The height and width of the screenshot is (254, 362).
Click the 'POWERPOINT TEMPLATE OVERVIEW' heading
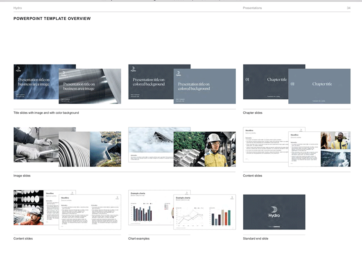point(52,18)
